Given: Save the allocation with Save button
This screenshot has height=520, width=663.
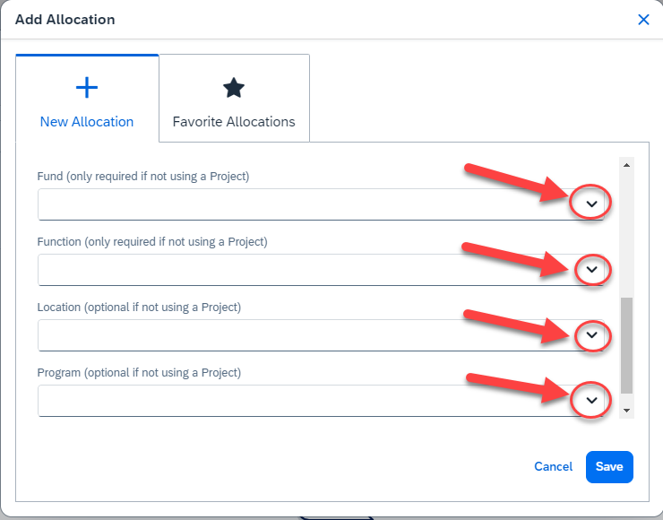Looking at the screenshot, I should tap(609, 467).
